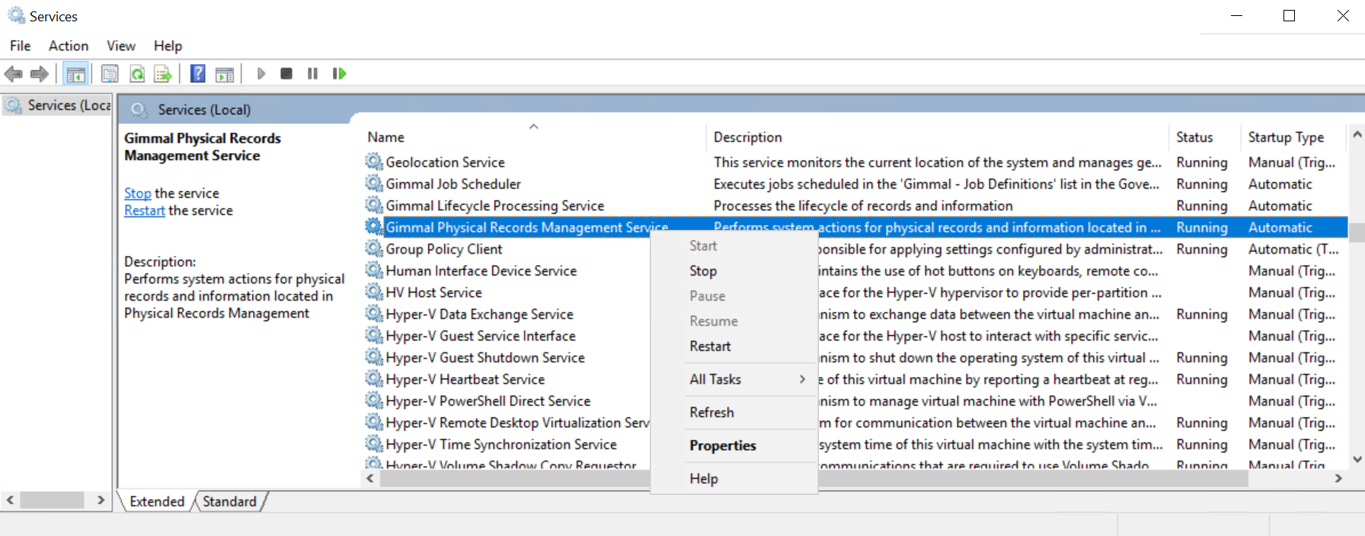Viewport: 1365px width, 536px height.
Task: Click the Show/Hide Action Pane icon
Action: click(225, 74)
